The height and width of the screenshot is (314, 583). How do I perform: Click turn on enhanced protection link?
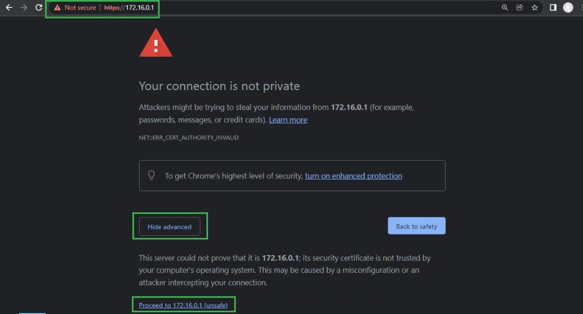[353, 176]
